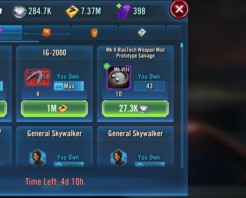Close the shop with red X
246x198 pixels.
179,9
